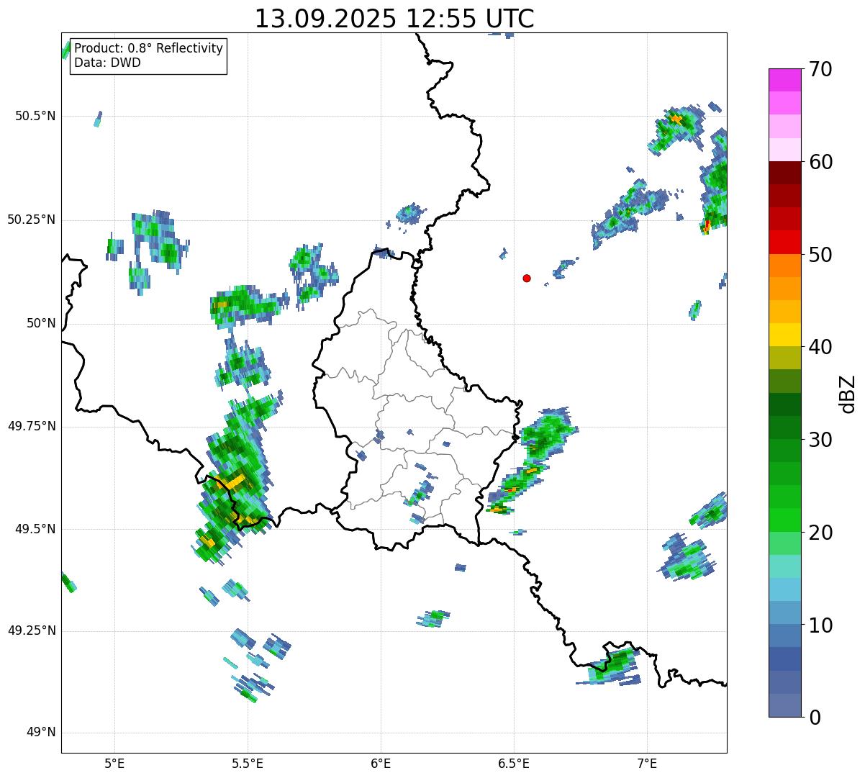The height and width of the screenshot is (778, 865).
Task: Click the longitude label 6°E
Action: point(381,764)
